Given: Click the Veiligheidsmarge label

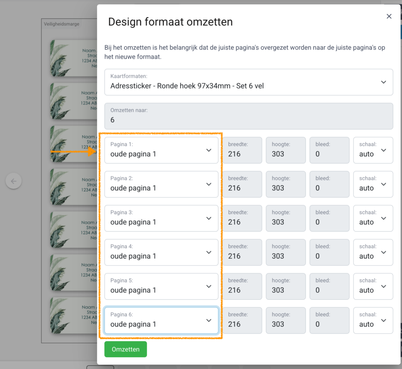Looking at the screenshot, I should 62,24.
